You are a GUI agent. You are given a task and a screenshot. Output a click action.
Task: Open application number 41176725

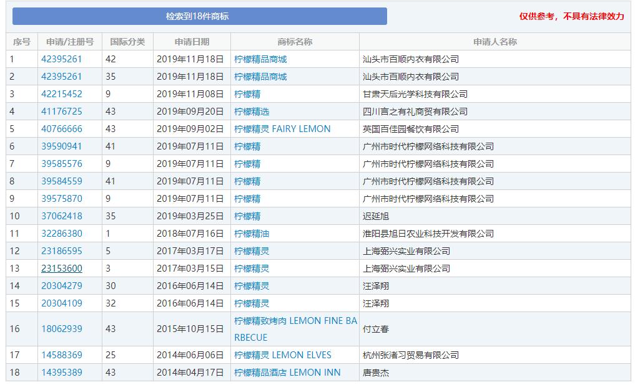[x=61, y=112]
